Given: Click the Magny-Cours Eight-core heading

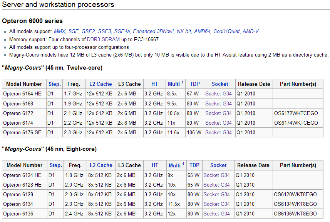Looking at the screenshot, I should click(x=49, y=149).
